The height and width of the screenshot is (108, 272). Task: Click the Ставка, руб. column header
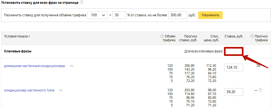coord(234,36)
